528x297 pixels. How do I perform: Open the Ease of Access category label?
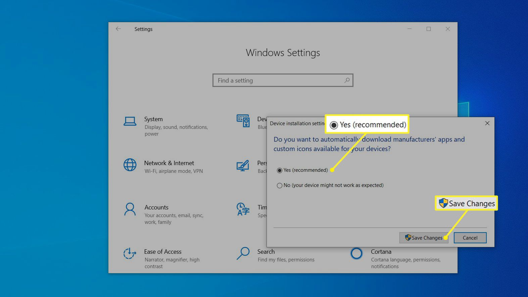163,252
